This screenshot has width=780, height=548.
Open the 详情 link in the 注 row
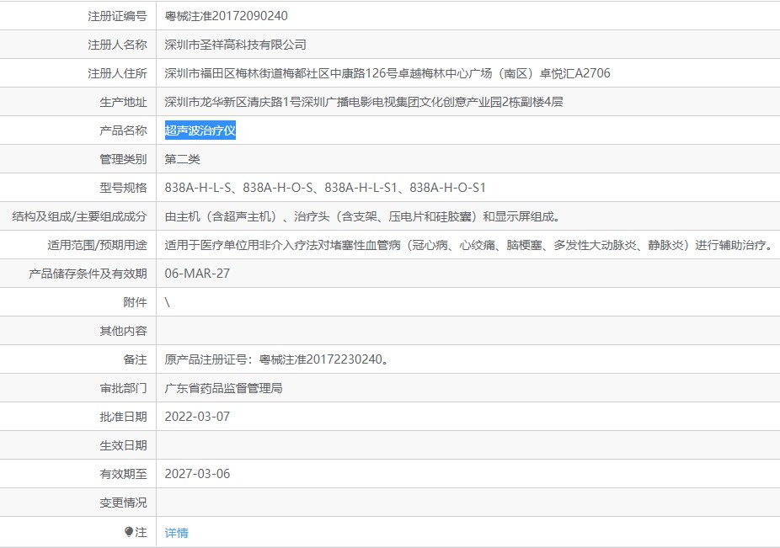tap(177, 533)
